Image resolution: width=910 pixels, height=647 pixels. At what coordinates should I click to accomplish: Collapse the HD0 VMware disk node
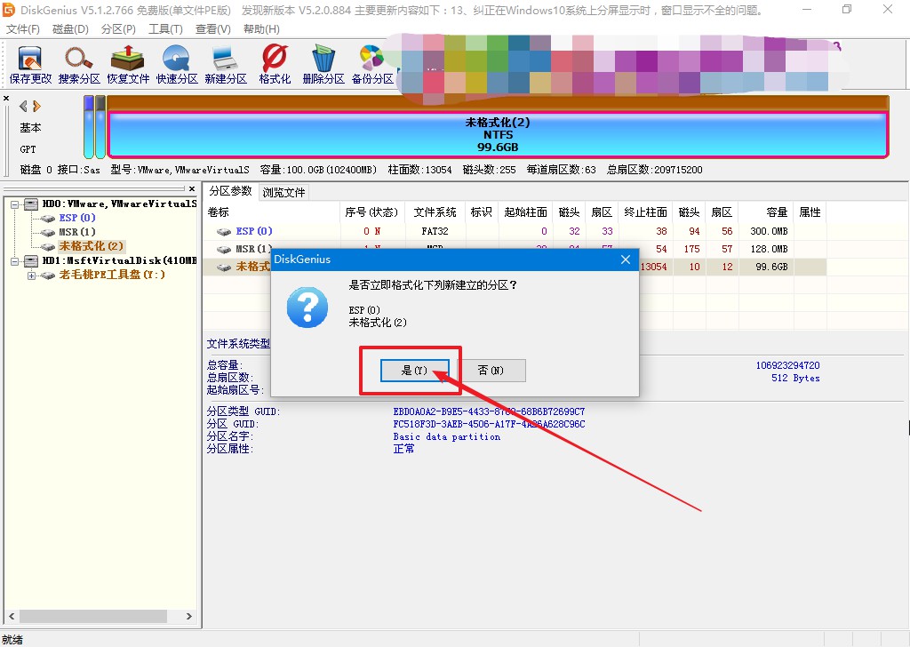coord(14,204)
